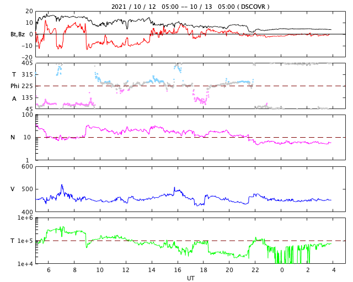Click the 100 tick of the N axis
The image size is (353, 282).
(27, 115)
